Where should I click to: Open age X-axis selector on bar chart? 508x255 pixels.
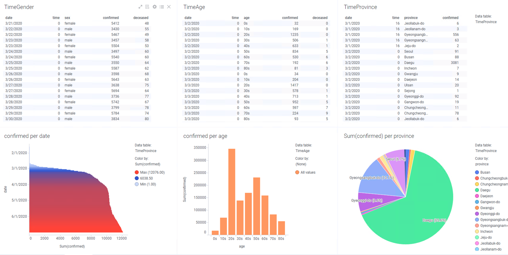click(242, 246)
